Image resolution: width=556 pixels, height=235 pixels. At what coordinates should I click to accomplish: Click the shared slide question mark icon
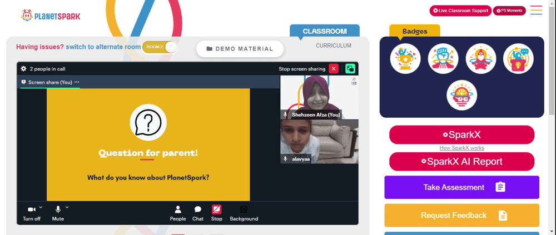[x=148, y=122]
